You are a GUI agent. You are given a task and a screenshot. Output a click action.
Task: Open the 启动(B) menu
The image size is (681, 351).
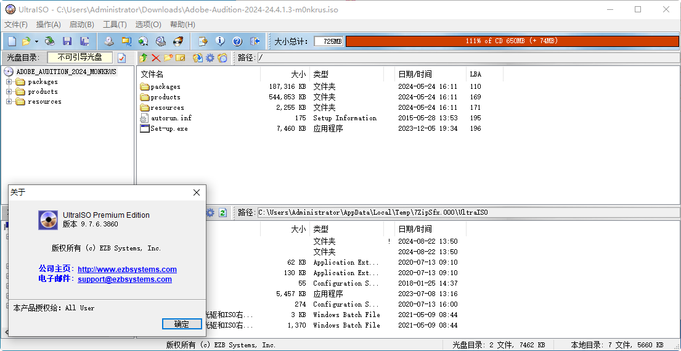[81, 24]
